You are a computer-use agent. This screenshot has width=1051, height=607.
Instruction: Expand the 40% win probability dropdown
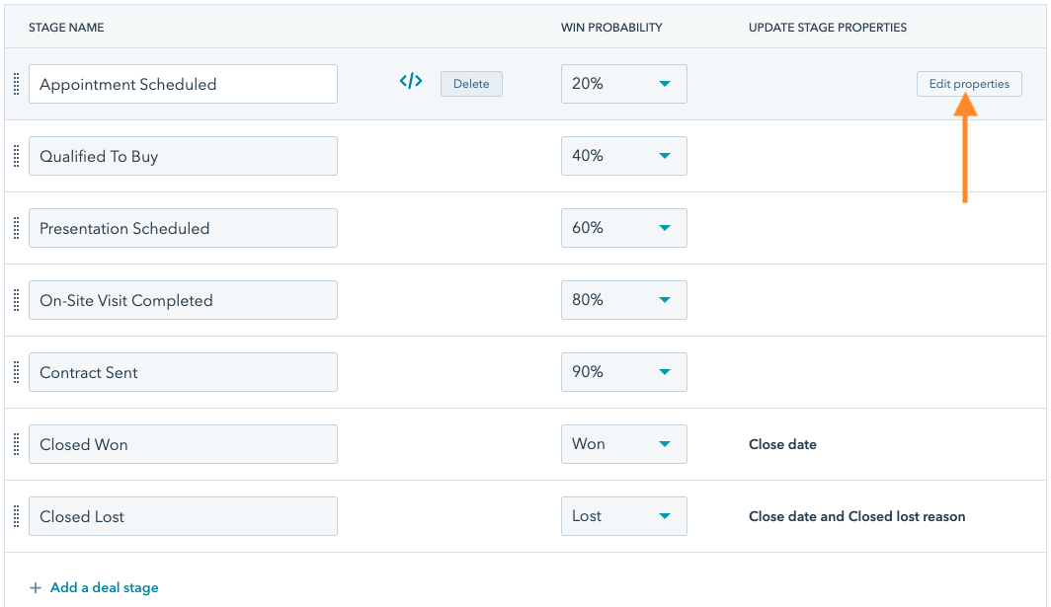[x=623, y=156]
